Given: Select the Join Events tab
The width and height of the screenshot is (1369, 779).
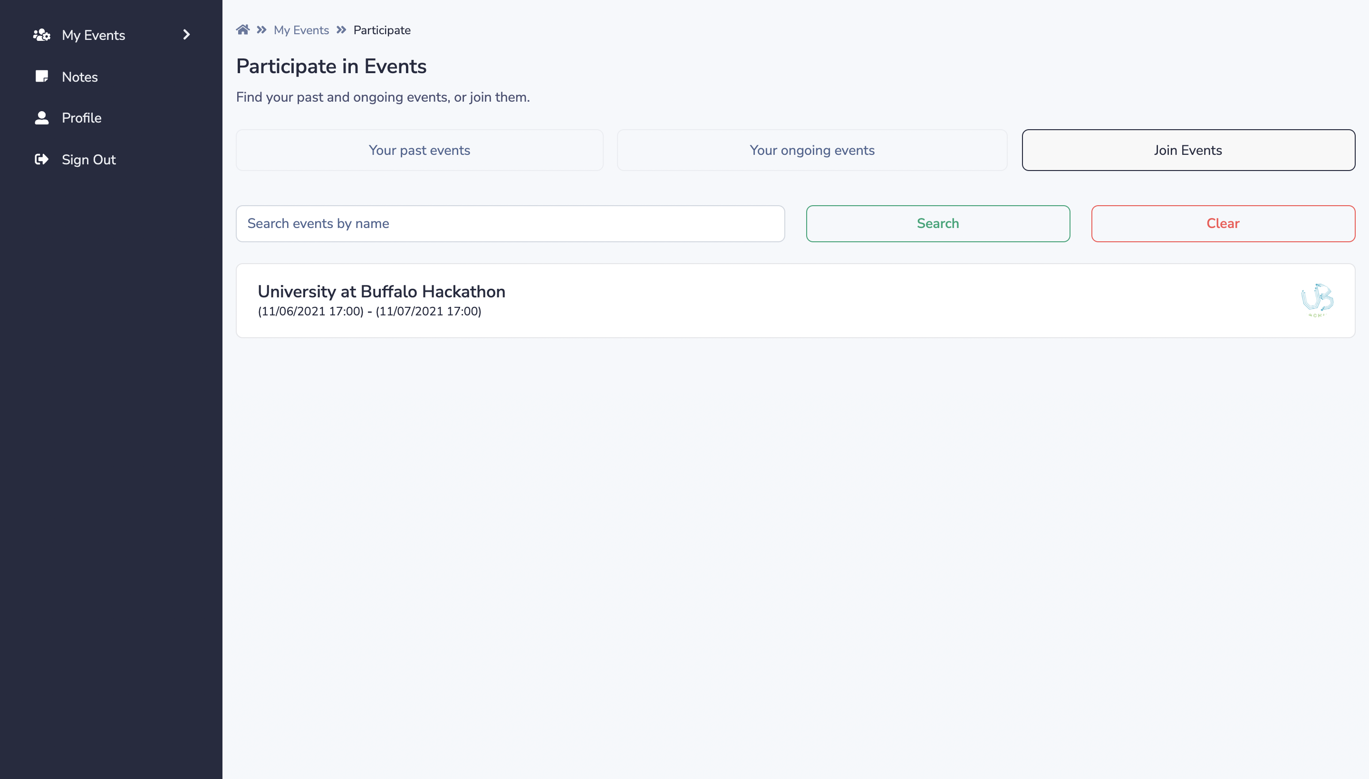Looking at the screenshot, I should tap(1188, 151).
